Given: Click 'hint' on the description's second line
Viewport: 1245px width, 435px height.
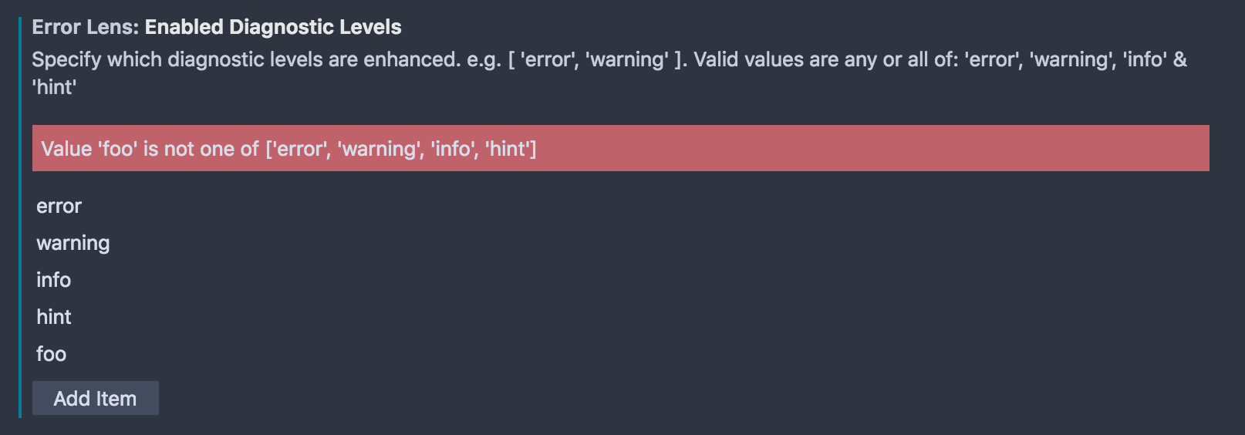Looking at the screenshot, I should pyautogui.click(x=54, y=87).
